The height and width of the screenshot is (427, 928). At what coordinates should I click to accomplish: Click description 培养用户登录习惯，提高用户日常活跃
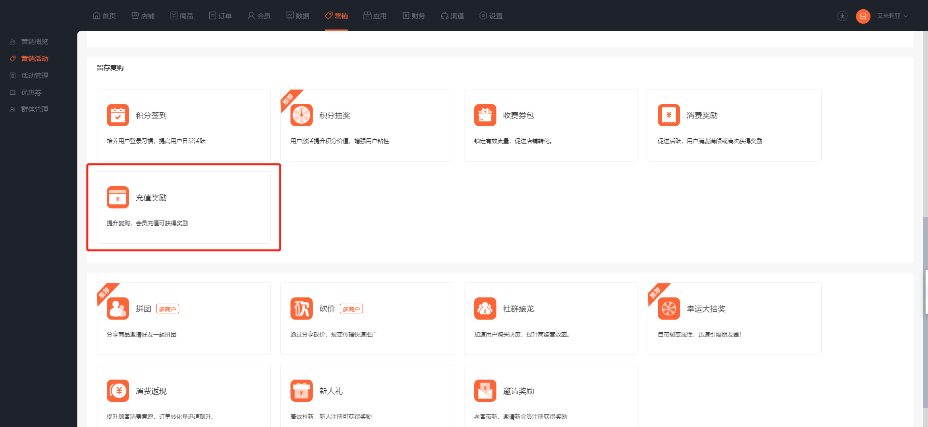tap(156, 141)
